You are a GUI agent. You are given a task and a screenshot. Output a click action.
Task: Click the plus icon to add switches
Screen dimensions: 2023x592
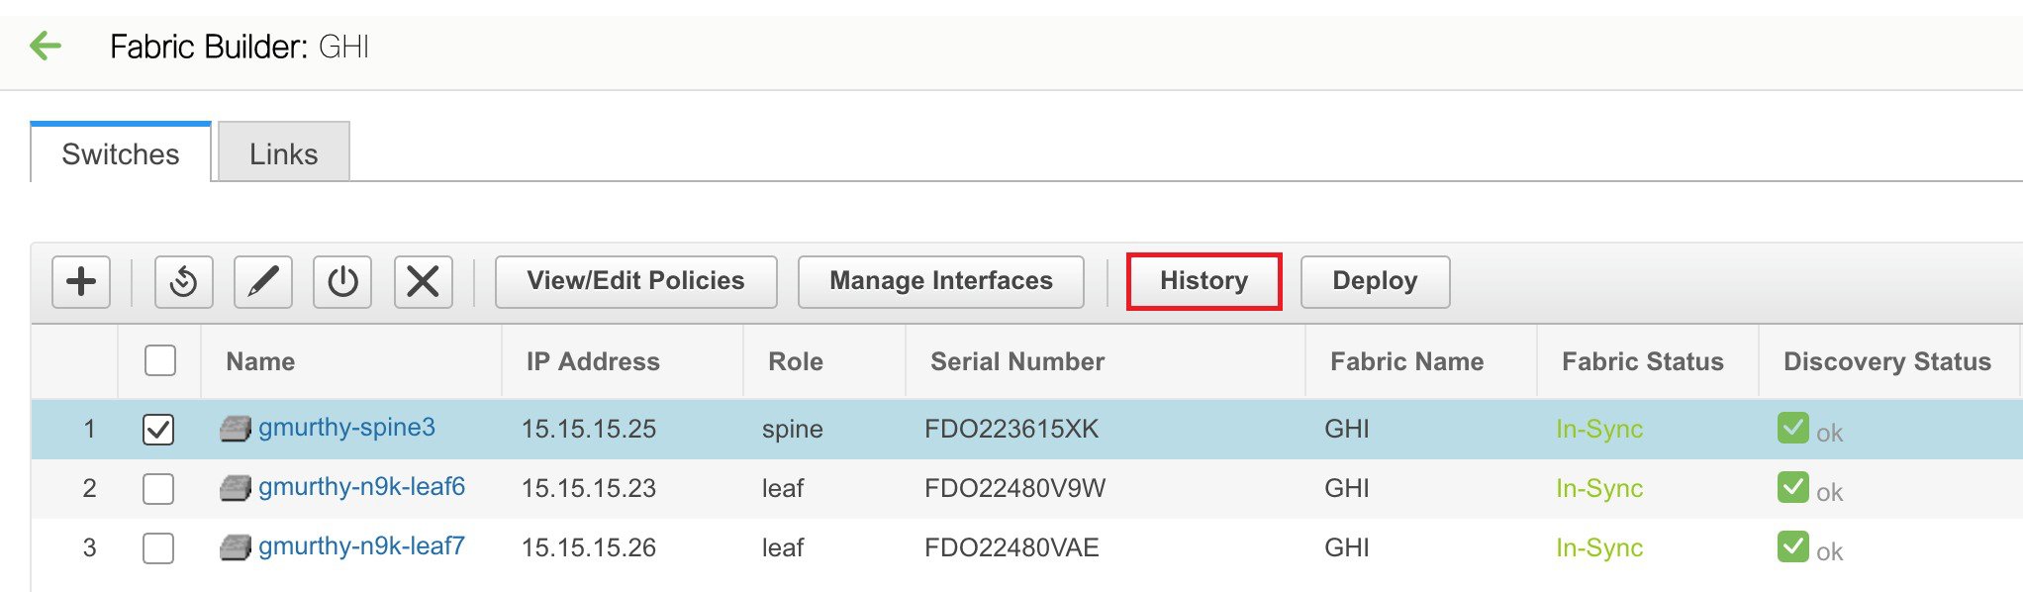(81, 282)
